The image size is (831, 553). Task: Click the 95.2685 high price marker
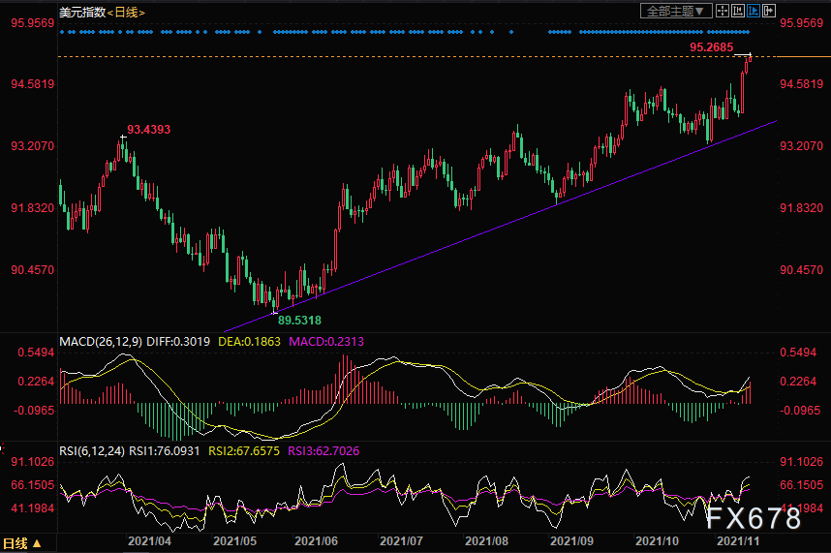point(711,46)
